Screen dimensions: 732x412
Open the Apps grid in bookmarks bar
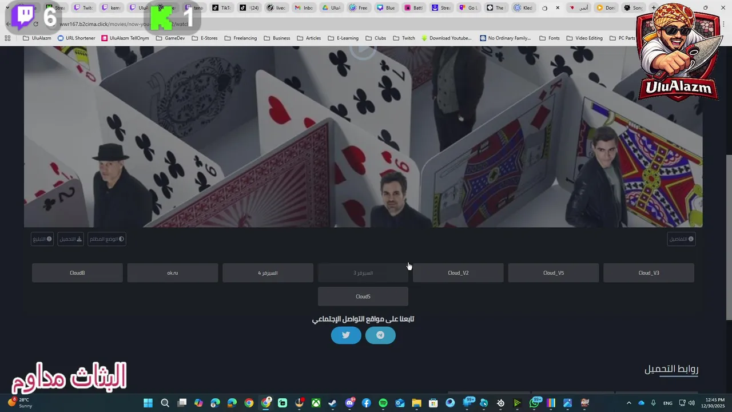coord(7,38)
